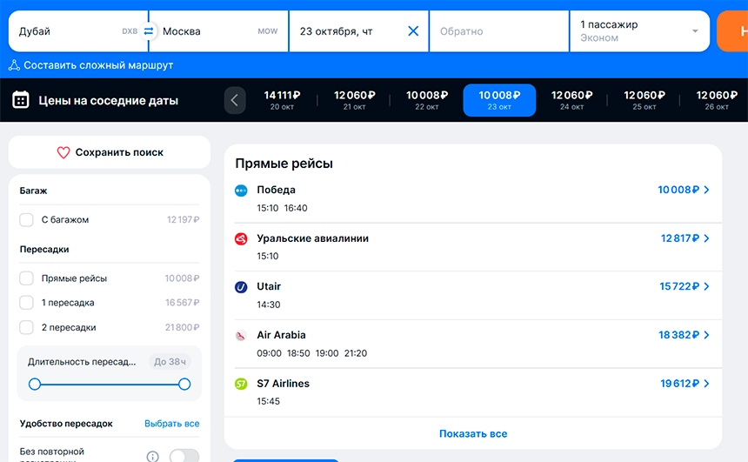The width and height of the screenshot is (748, 462).
Task: Click the right handle of layover duration slider
Action: click(x=184, y=384)
